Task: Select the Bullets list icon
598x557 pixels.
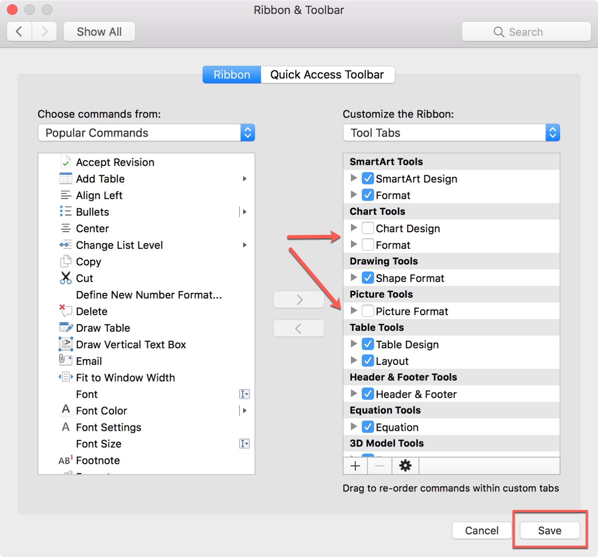Action: [66, 212]
